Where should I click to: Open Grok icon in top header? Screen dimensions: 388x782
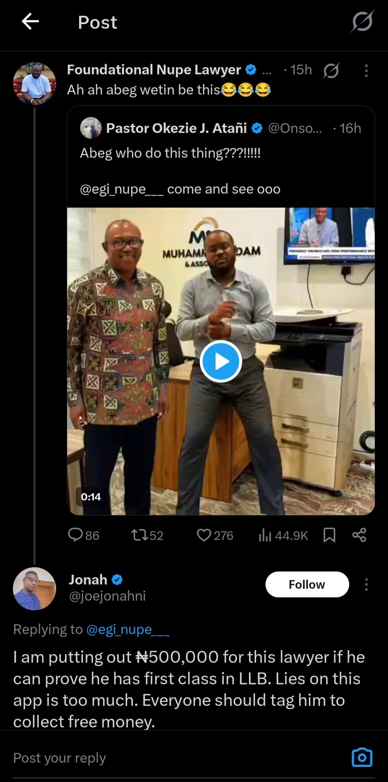click(x=361, y=21)
